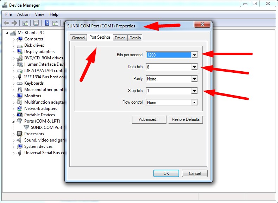Select the Display adapters label

pos(39,52)
